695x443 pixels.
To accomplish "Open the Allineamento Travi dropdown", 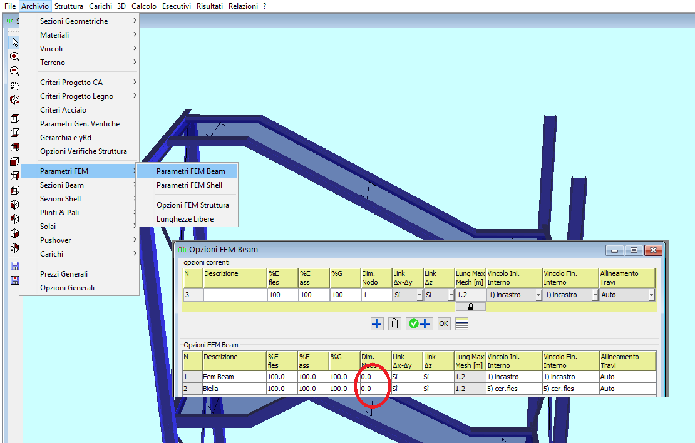I will tap(651, 295).
